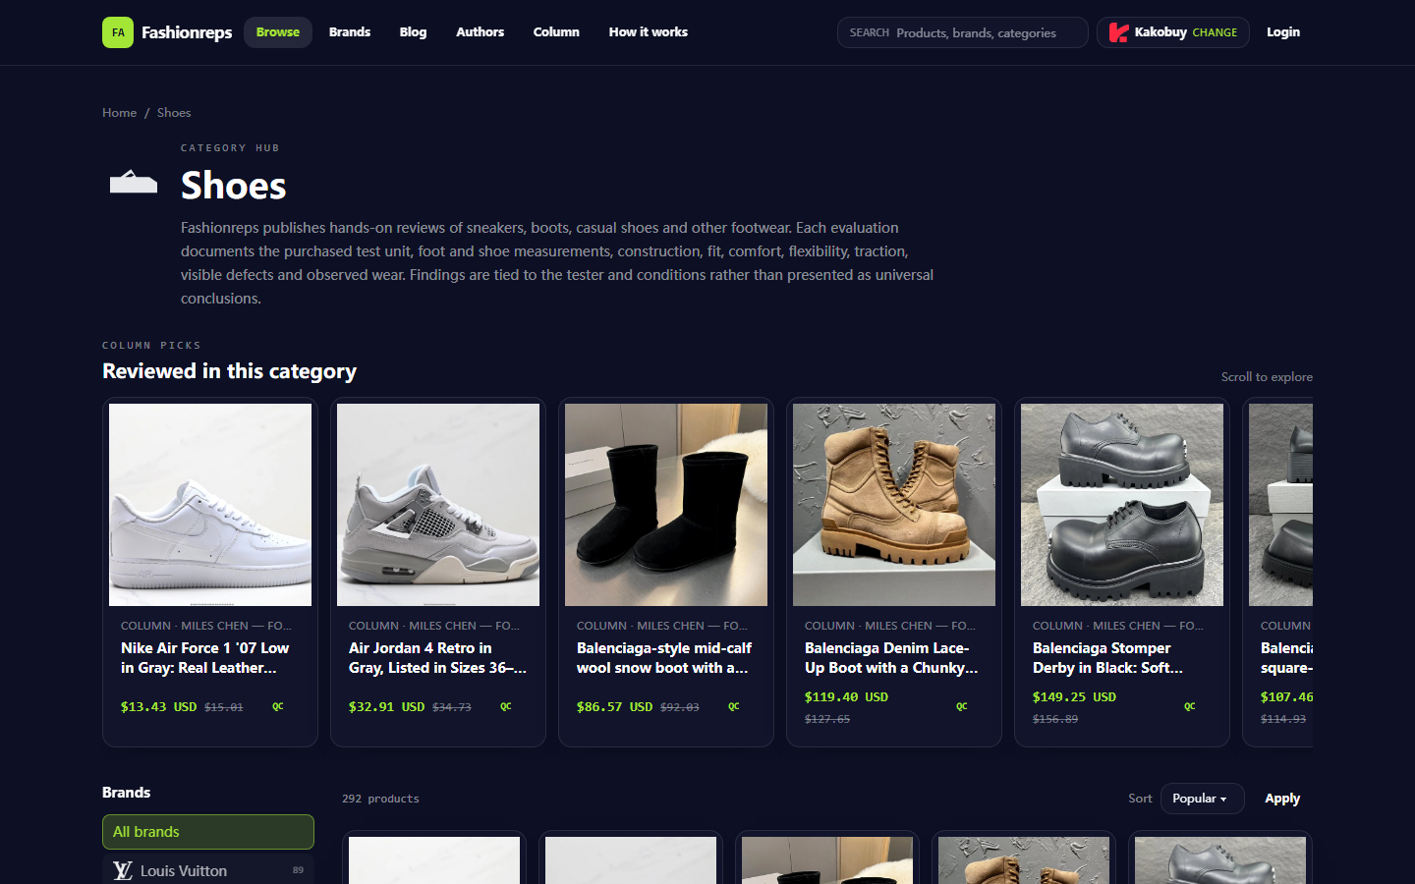Screen dimensions: 1415x884
Task: Click QC badge on Balenciaga-style snow boot card
Action: 734,706
